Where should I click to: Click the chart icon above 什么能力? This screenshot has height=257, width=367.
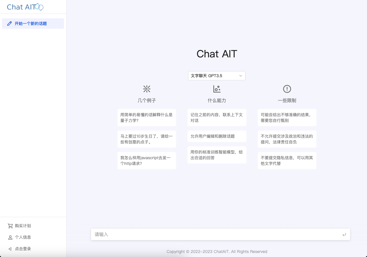click(217, 89)
